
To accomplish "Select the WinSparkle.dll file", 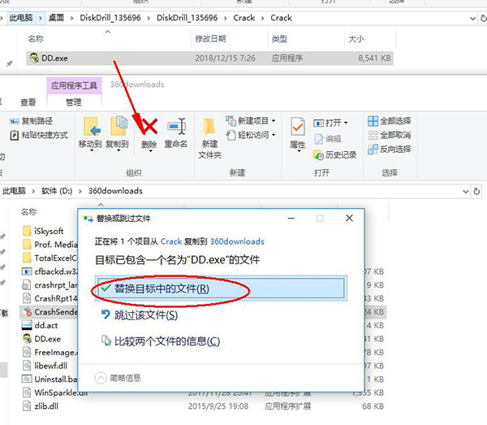I will click(55, 392).
